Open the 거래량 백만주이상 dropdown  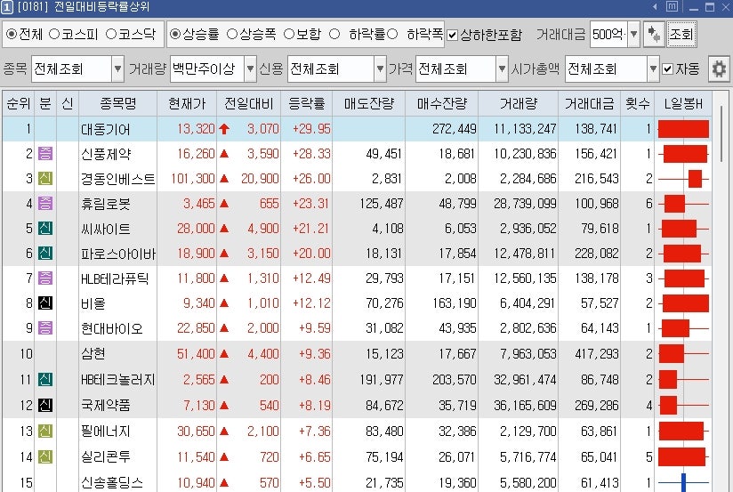tap(250, 69)
